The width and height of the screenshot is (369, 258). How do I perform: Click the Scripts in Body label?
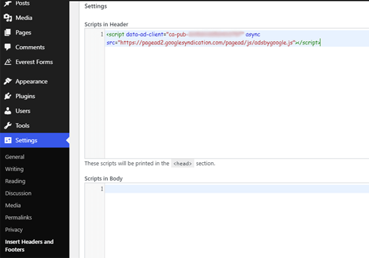(x=103, y=179)
